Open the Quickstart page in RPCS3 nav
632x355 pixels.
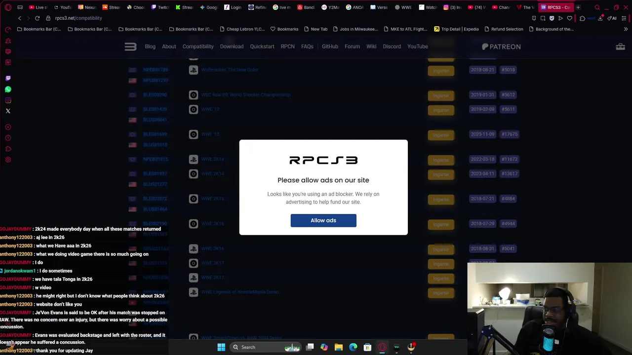click(262, 46)
